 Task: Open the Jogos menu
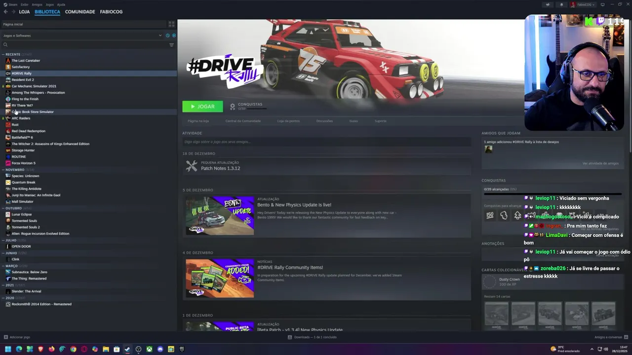(x=50, y=4)
